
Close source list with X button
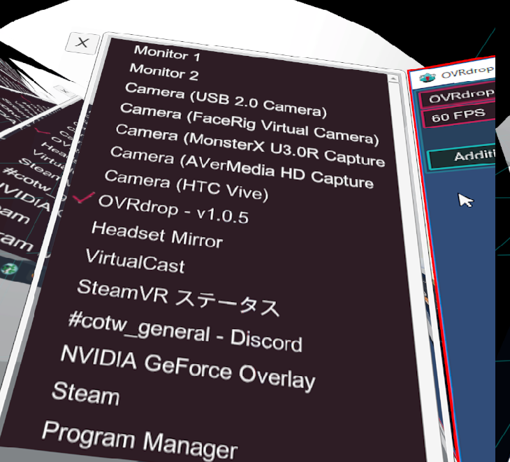pyautogui.click(x=82, y=43)
